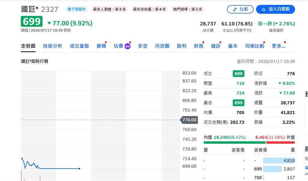Click the 2,857 ask volume bar
The height and width of the screenshot is (181, 308).
pyautogui.click(x=273, y=169)
